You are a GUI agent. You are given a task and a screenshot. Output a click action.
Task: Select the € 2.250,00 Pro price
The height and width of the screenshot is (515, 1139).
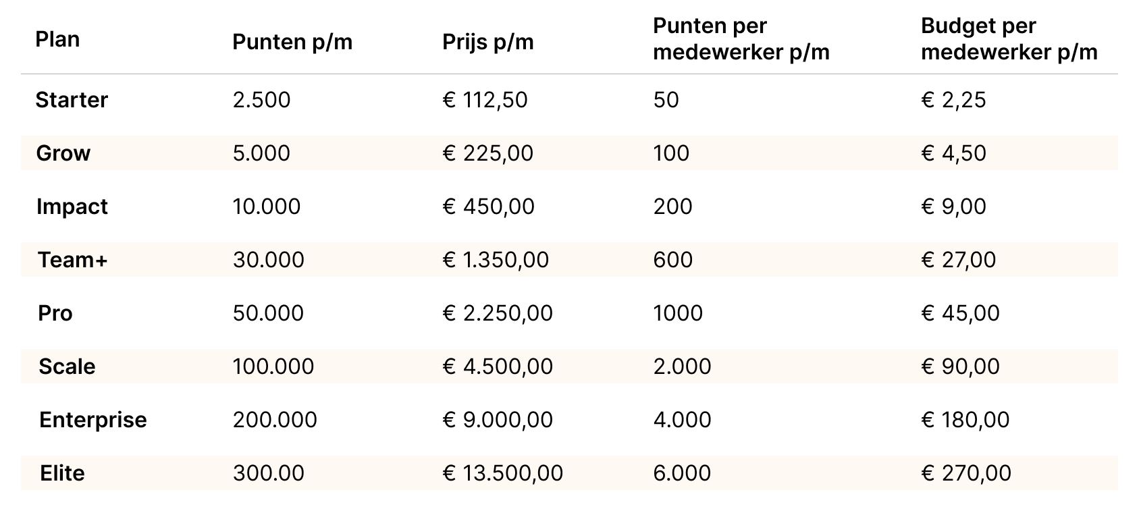pos(498,313)
